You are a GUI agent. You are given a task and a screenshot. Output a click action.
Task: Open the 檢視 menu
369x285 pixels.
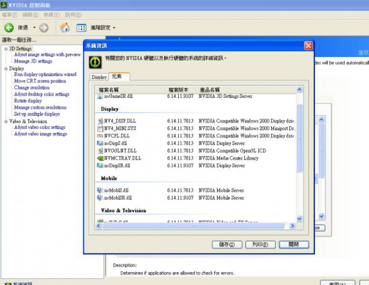click(x=52, y=15)
